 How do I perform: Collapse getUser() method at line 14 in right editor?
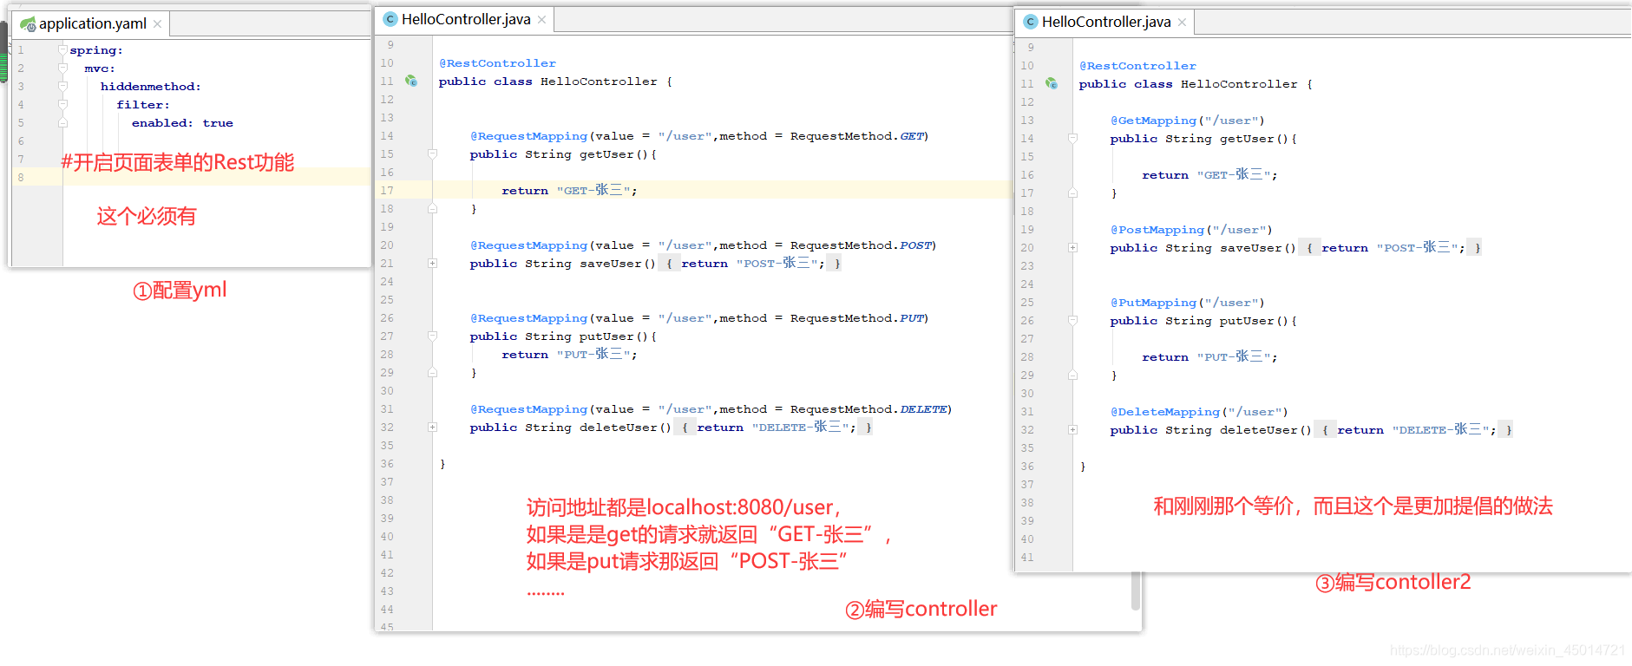click(1072, 139)
